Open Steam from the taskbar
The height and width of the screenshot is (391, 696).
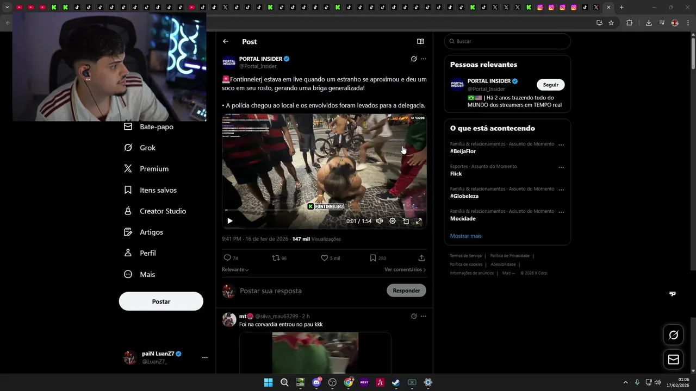click(396, 382)
